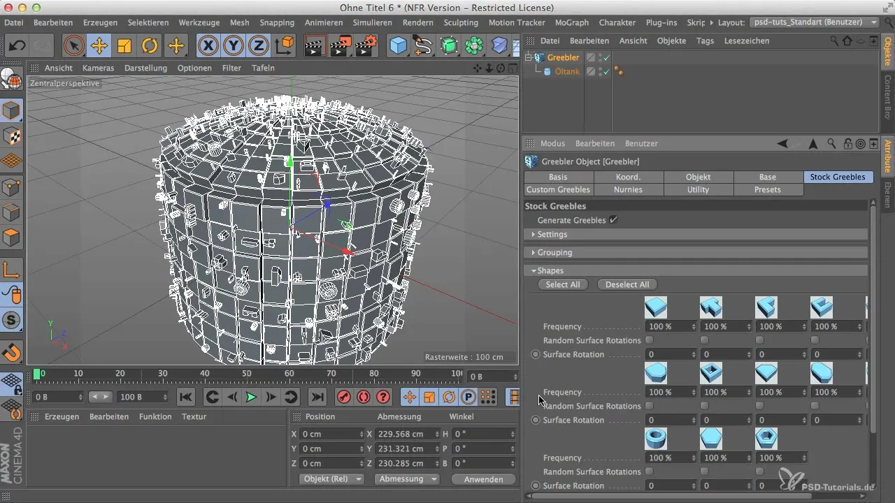
Task: Activate the Move tool
Action: (99, 46)
